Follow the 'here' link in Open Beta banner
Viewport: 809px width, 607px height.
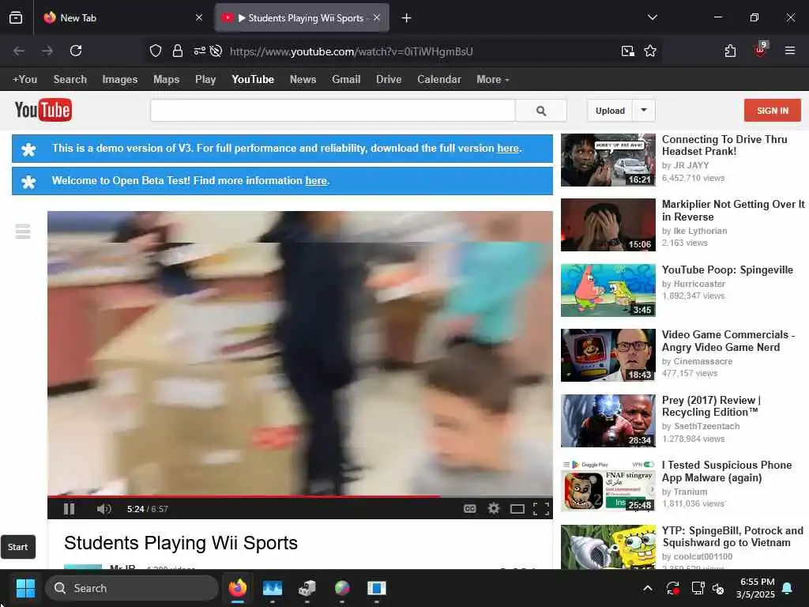point(316,181)
